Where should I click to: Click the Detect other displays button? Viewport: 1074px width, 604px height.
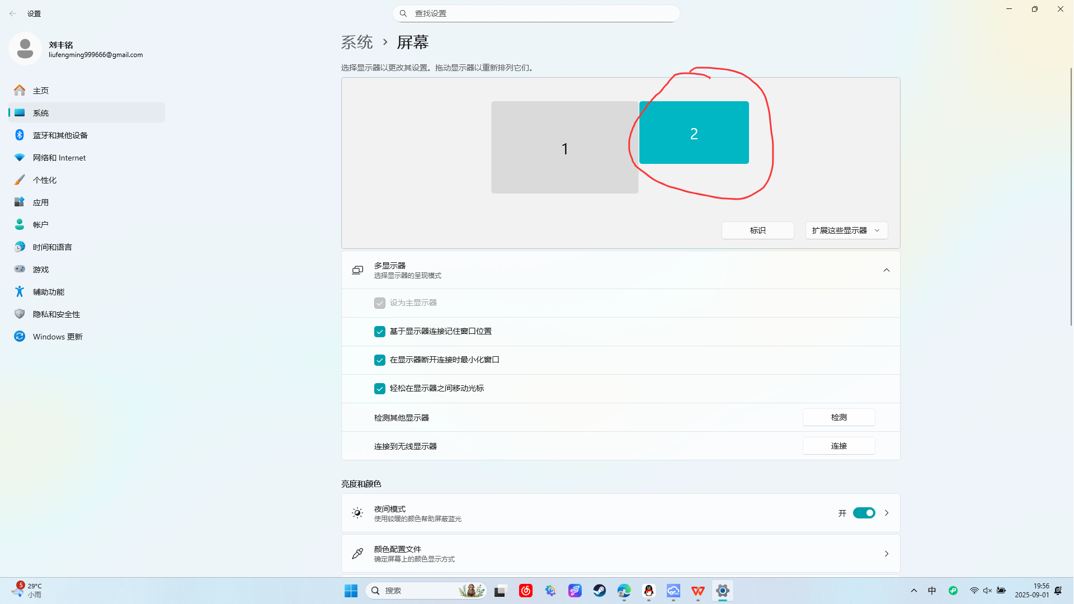tap(838, 417)
